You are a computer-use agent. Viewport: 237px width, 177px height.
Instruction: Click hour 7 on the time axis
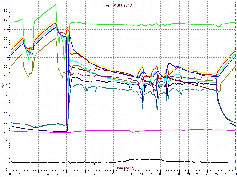click(76, 174)
